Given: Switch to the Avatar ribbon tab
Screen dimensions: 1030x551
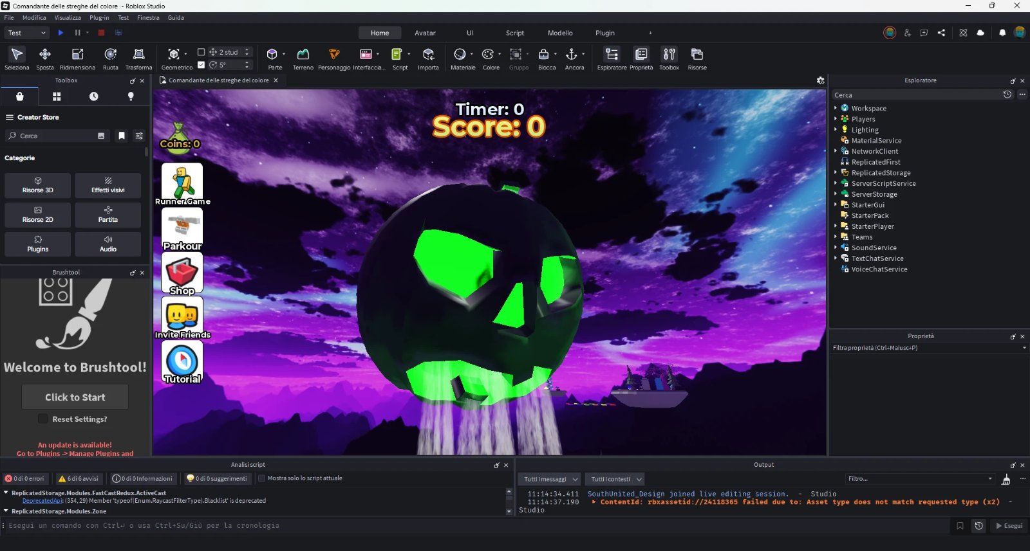Looking at the screenshot, I should pyautogui.click(x=425, y=33).
